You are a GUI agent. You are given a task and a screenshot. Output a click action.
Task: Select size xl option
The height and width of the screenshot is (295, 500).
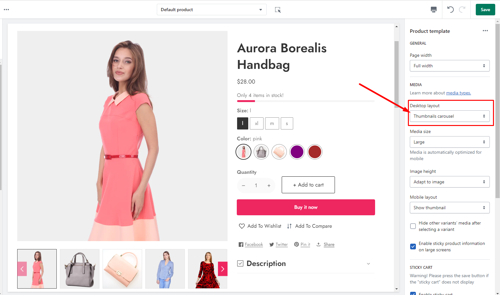click(257, 123)
